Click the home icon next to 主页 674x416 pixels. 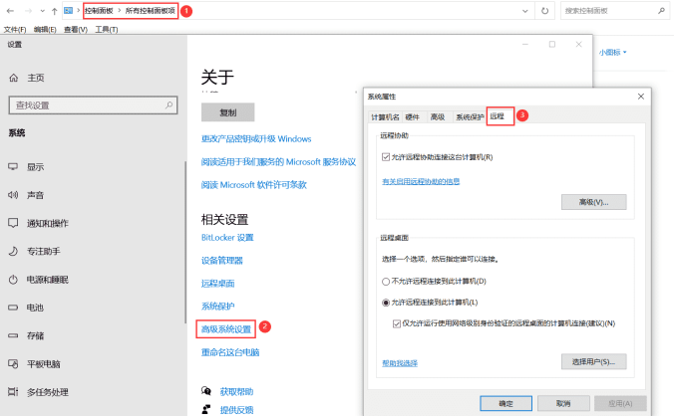[x=14, y=78]
